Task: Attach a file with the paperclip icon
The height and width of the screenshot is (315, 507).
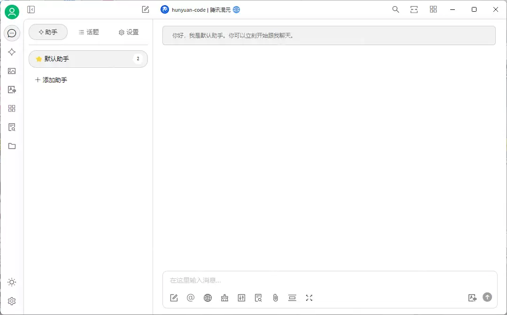Action: 275,298
